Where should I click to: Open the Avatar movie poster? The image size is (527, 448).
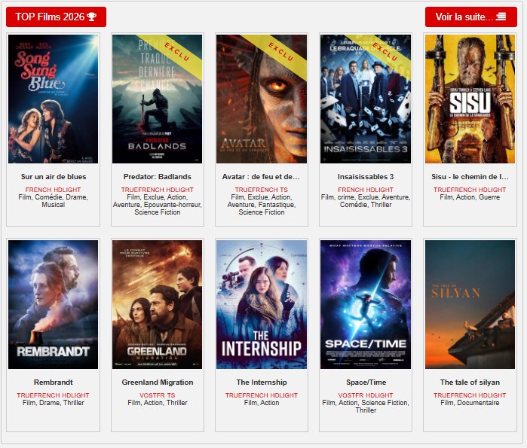[261, 99]
